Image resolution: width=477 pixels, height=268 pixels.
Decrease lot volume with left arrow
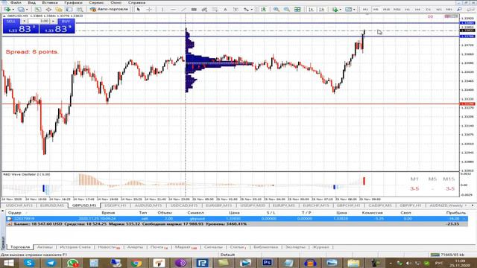24,22
